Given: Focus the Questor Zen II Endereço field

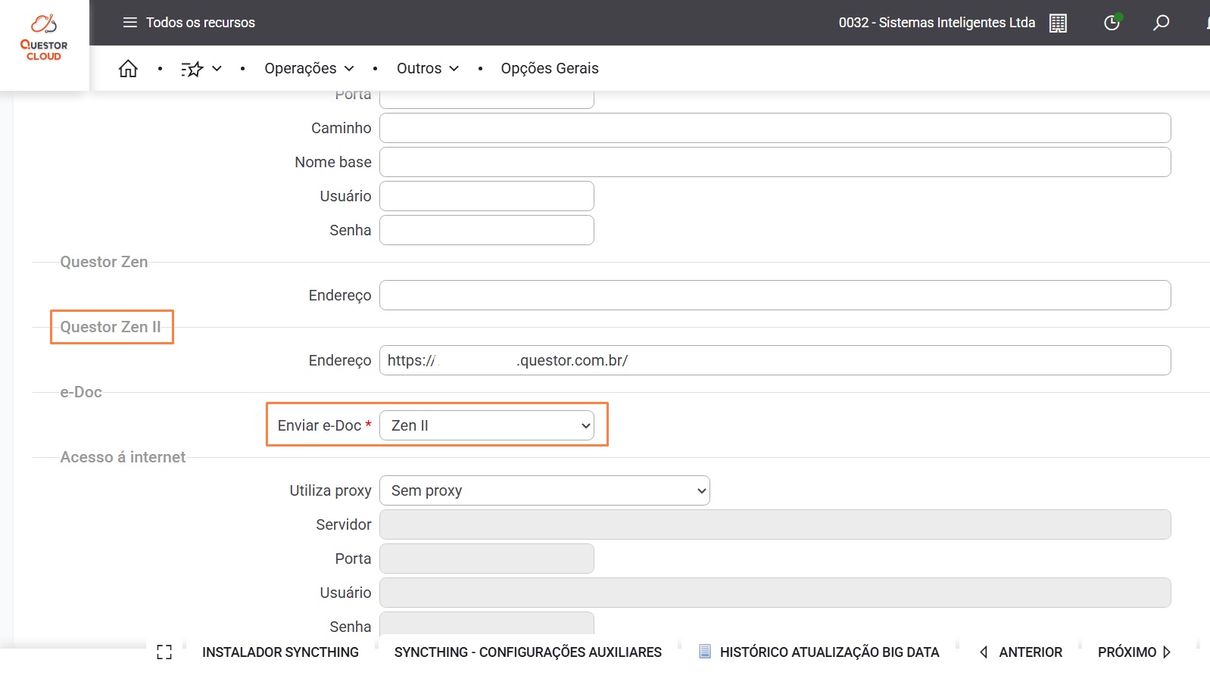Looking at the screenshot, I should [x=775, y=360].
